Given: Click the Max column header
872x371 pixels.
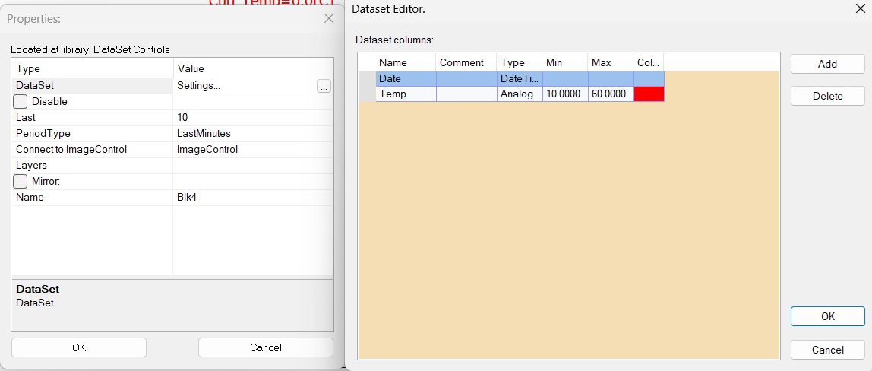Looking at the screenshot, I should [610, 63].
